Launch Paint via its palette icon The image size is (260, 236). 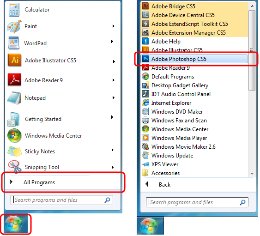[x=14, y=26]
